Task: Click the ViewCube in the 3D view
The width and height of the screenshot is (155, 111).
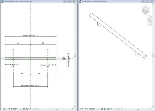Action: 146,10
